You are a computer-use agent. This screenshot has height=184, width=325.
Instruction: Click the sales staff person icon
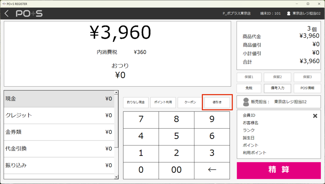(x=246, y=102)
